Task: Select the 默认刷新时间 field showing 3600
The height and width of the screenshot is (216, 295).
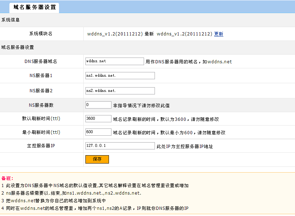Action: click(x=98, y=119)
